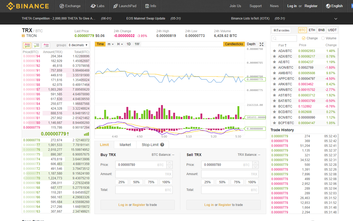353x221 pixels.
Task: Star the APPC/BTC pair as favorite
Action: pos(274,79)
